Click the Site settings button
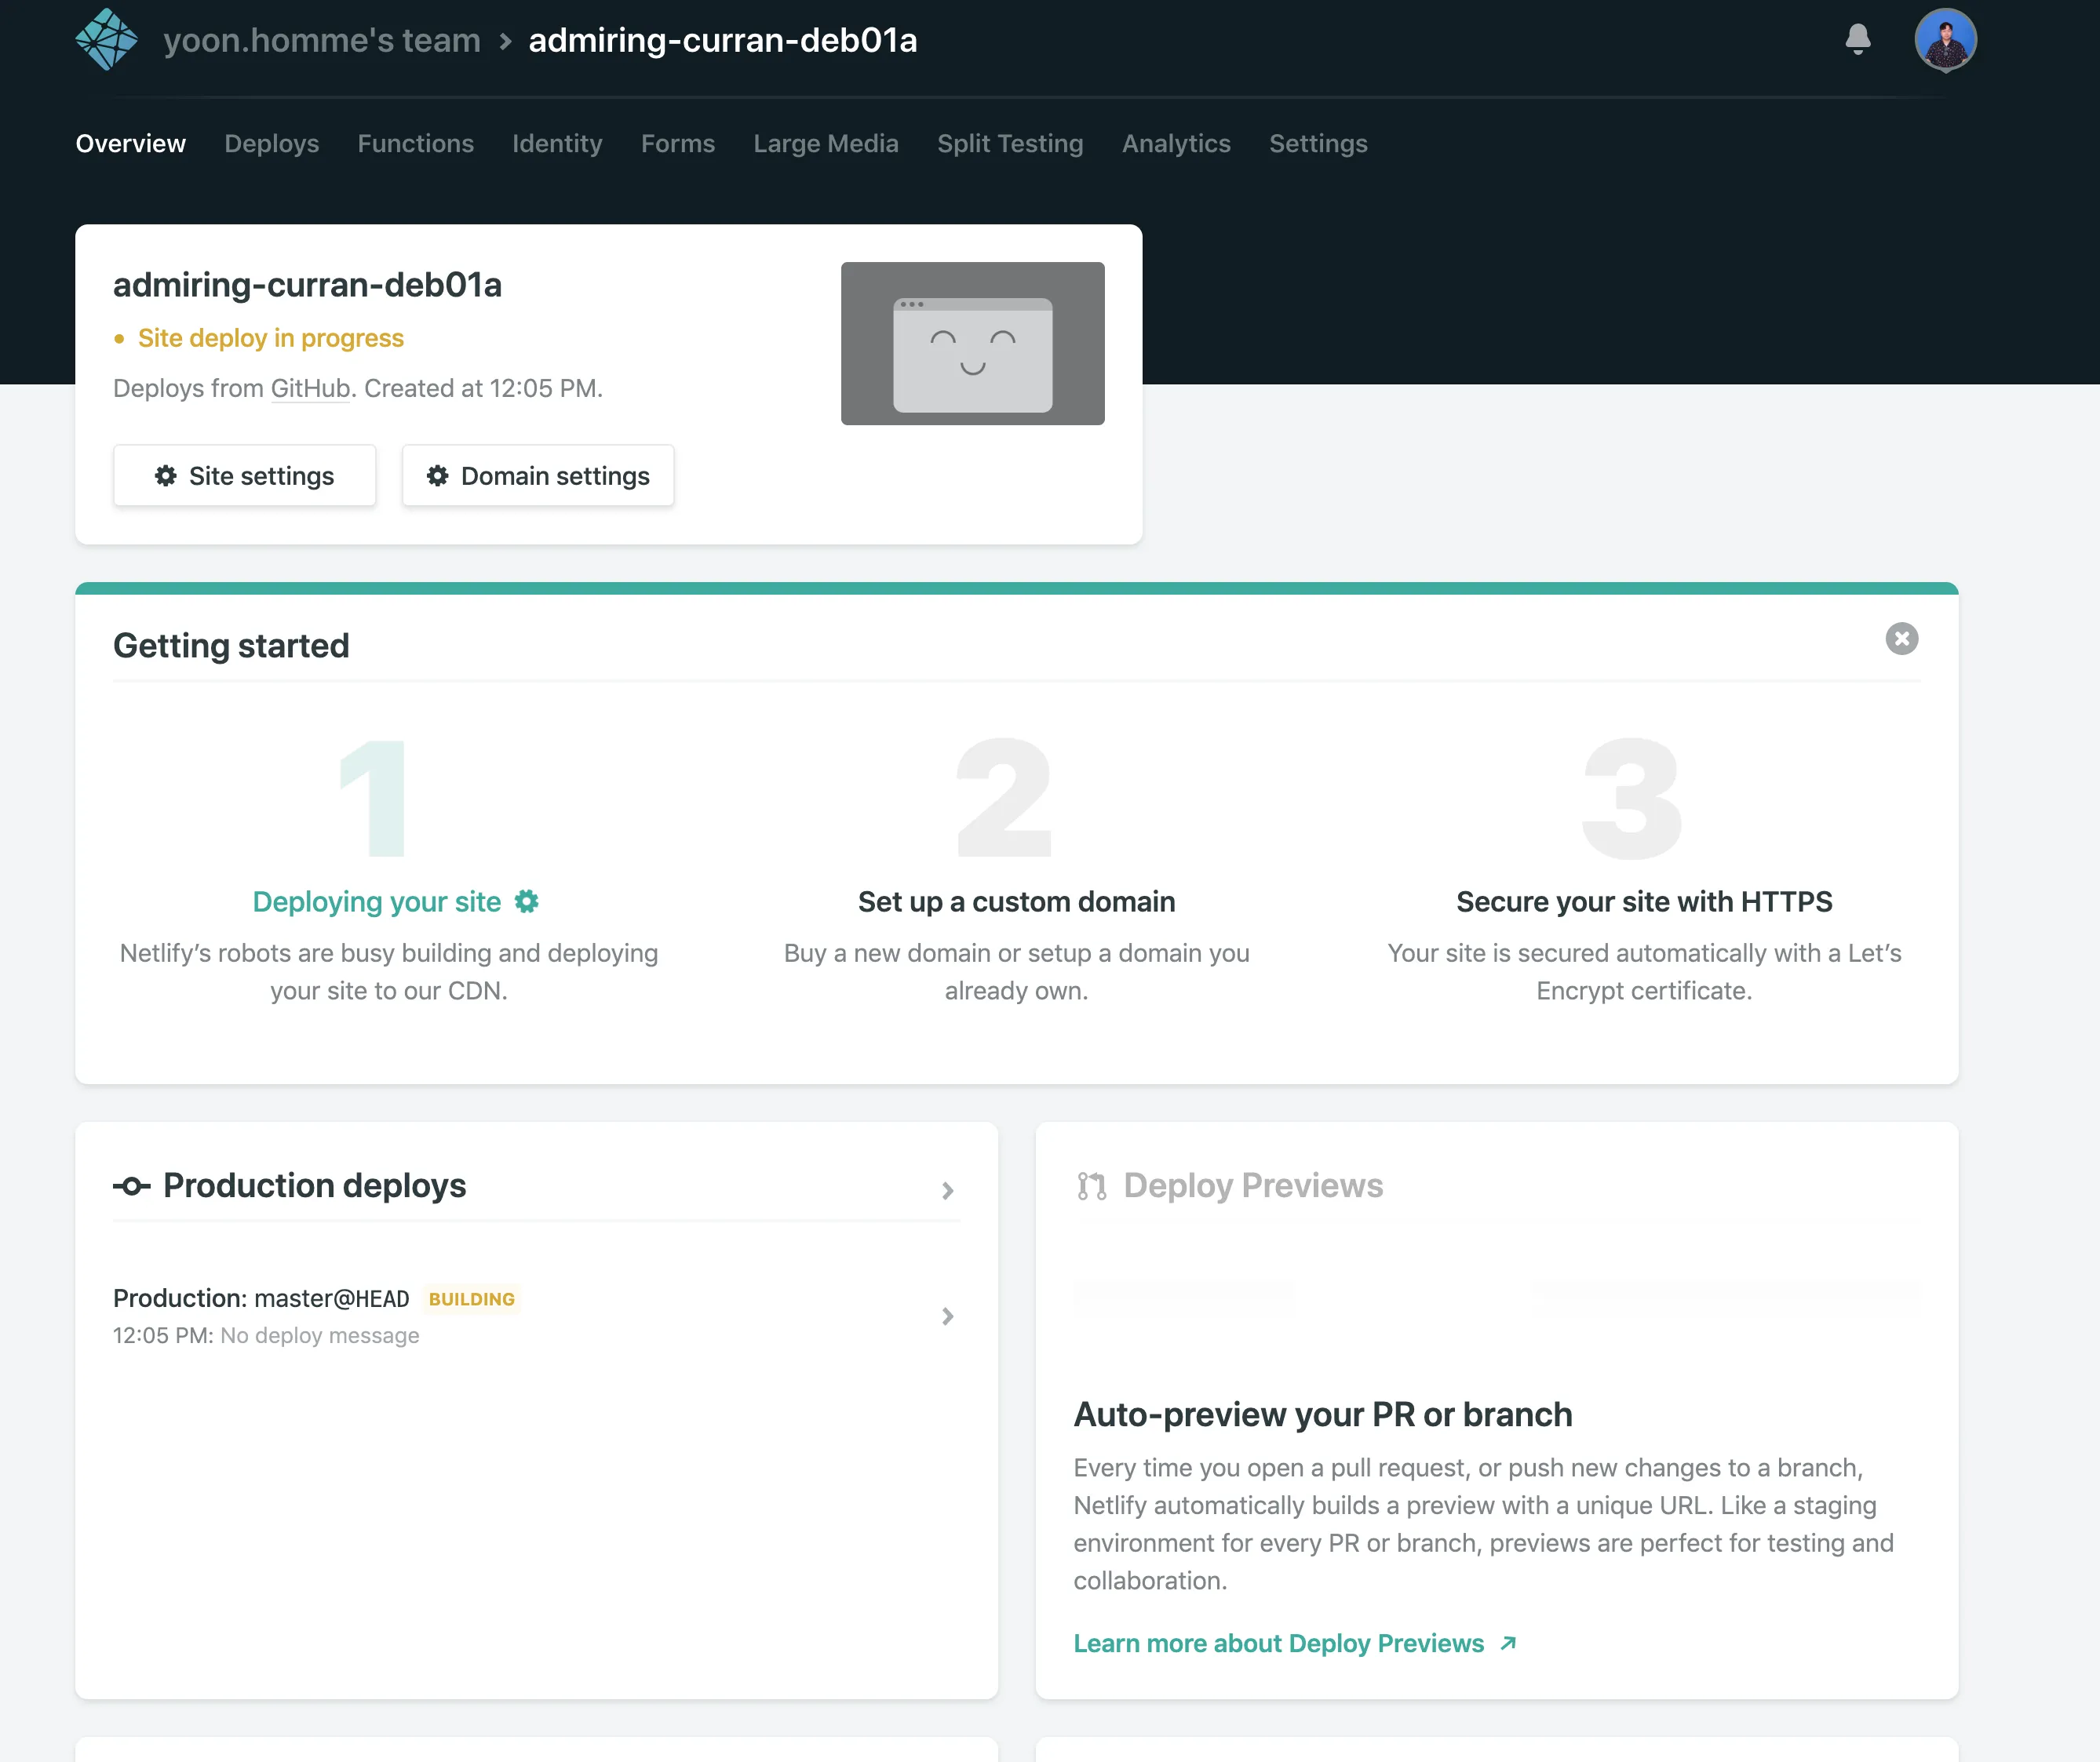The image size is (2100, 1762). point(244,475)
